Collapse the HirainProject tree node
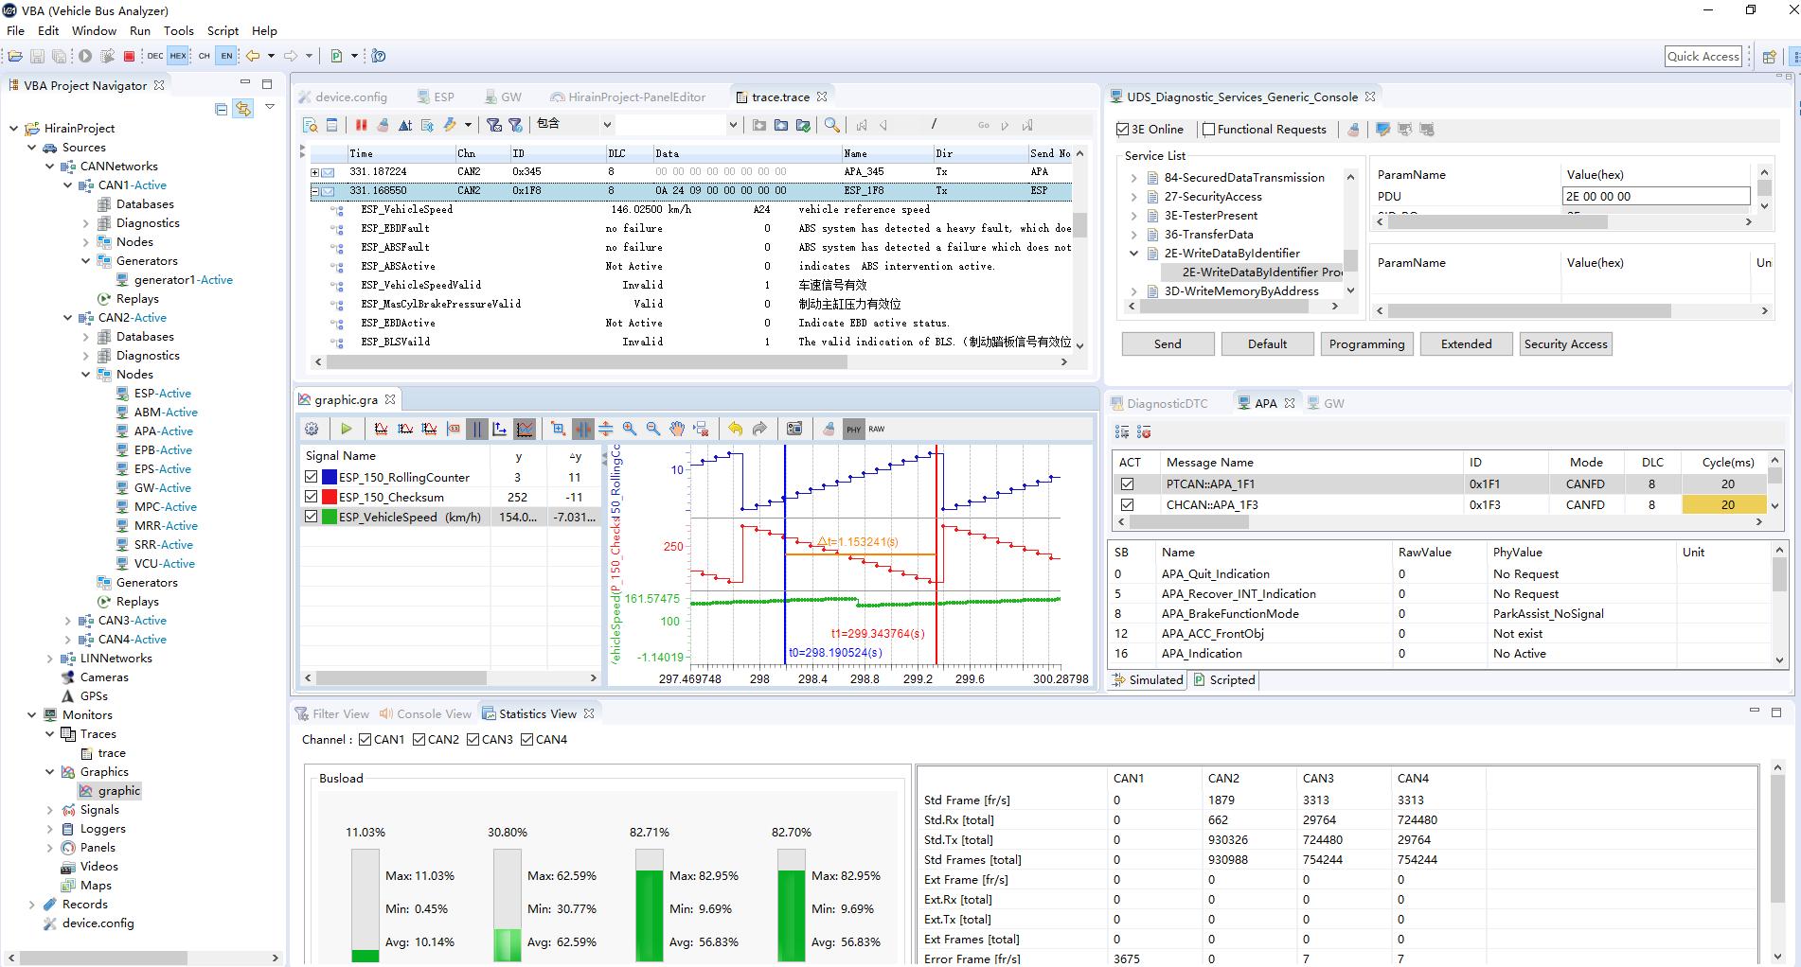This screenshot has width=1801, height=967. (13, 129)
